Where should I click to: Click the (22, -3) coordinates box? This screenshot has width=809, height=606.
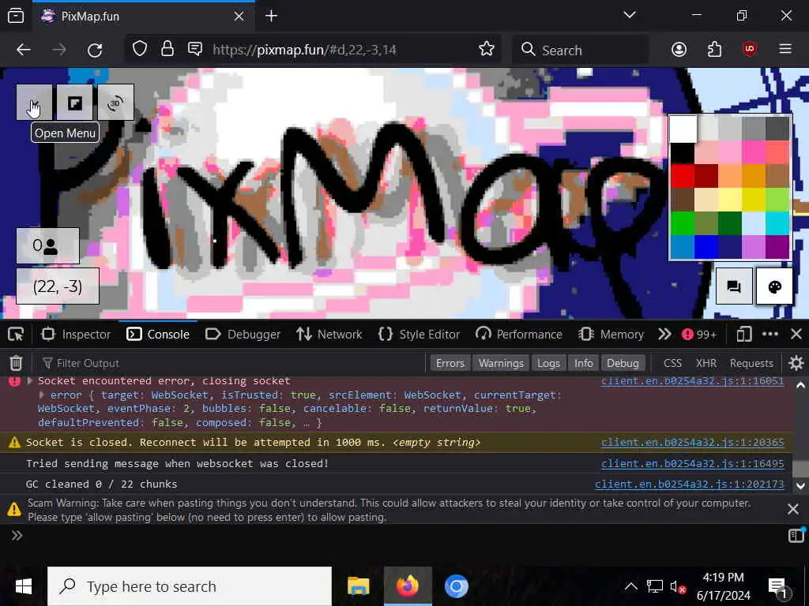(58, 286)
